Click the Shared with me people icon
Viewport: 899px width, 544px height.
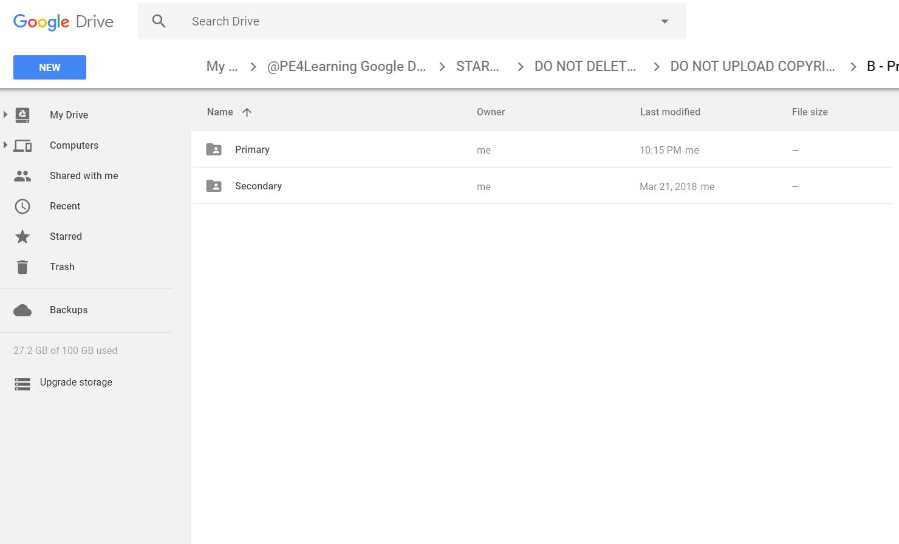point(22,176)
